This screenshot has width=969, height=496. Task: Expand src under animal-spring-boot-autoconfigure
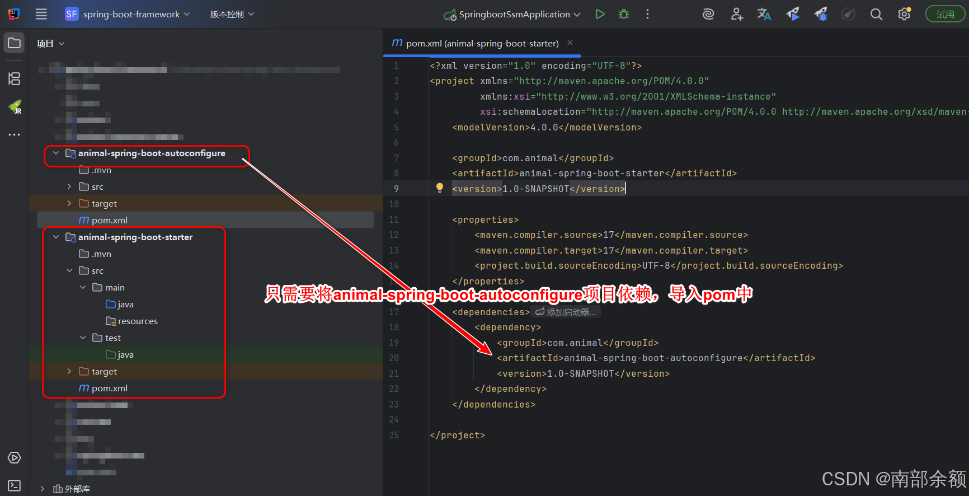pos(69,186)
